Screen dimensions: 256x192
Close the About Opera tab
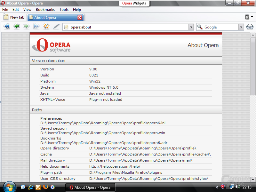click(80, 18)
